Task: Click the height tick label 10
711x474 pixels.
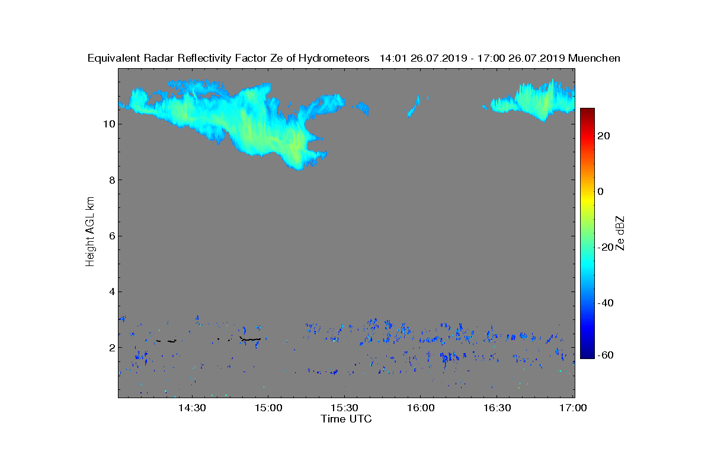Action: tap(108, 124)
